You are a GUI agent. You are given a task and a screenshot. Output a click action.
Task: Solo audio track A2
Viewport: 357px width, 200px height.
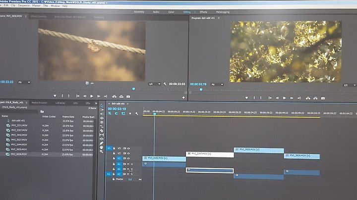click(132, 169)
